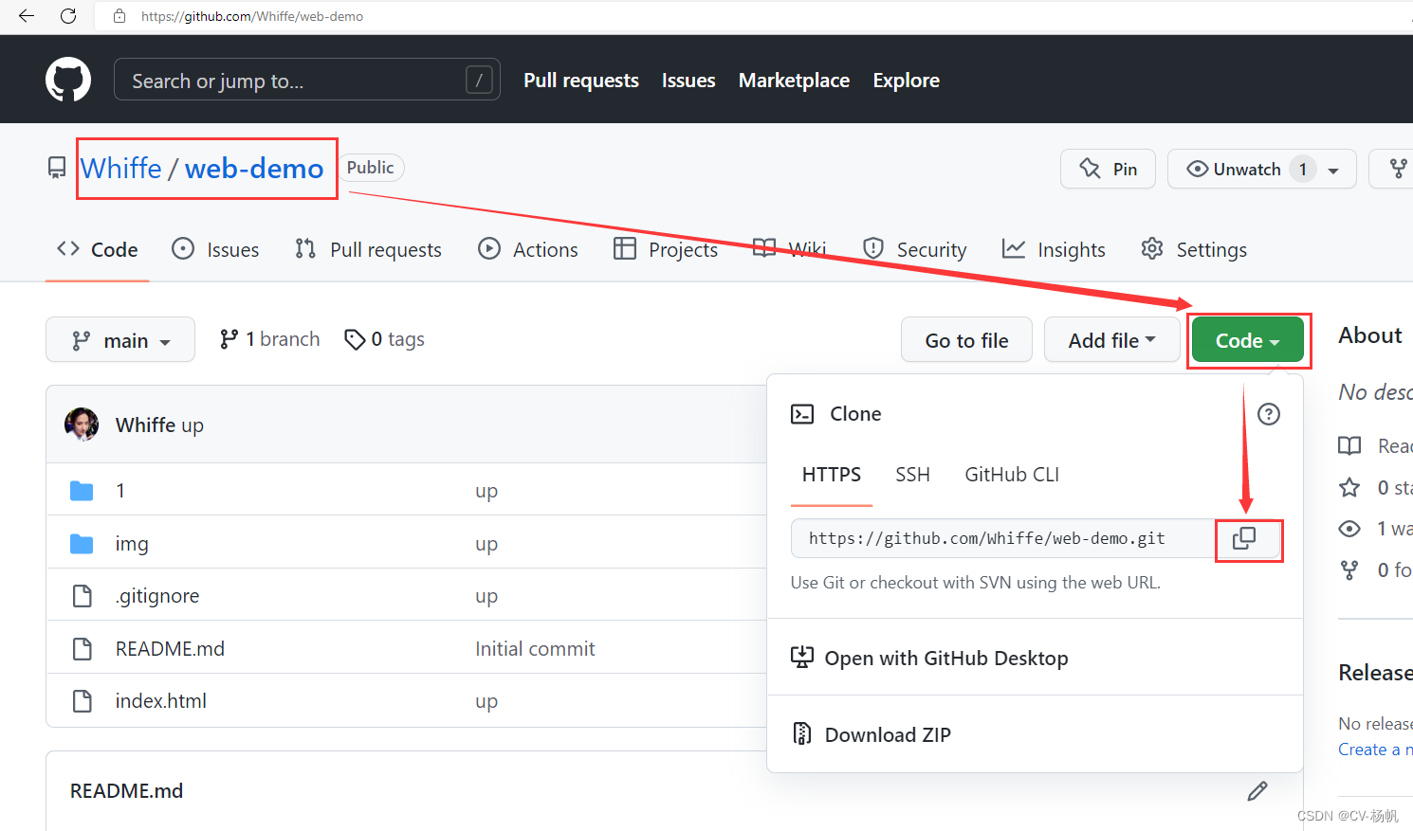1413x831 pixels.
Task: Open the README.md file name
Action: point(170,649)
